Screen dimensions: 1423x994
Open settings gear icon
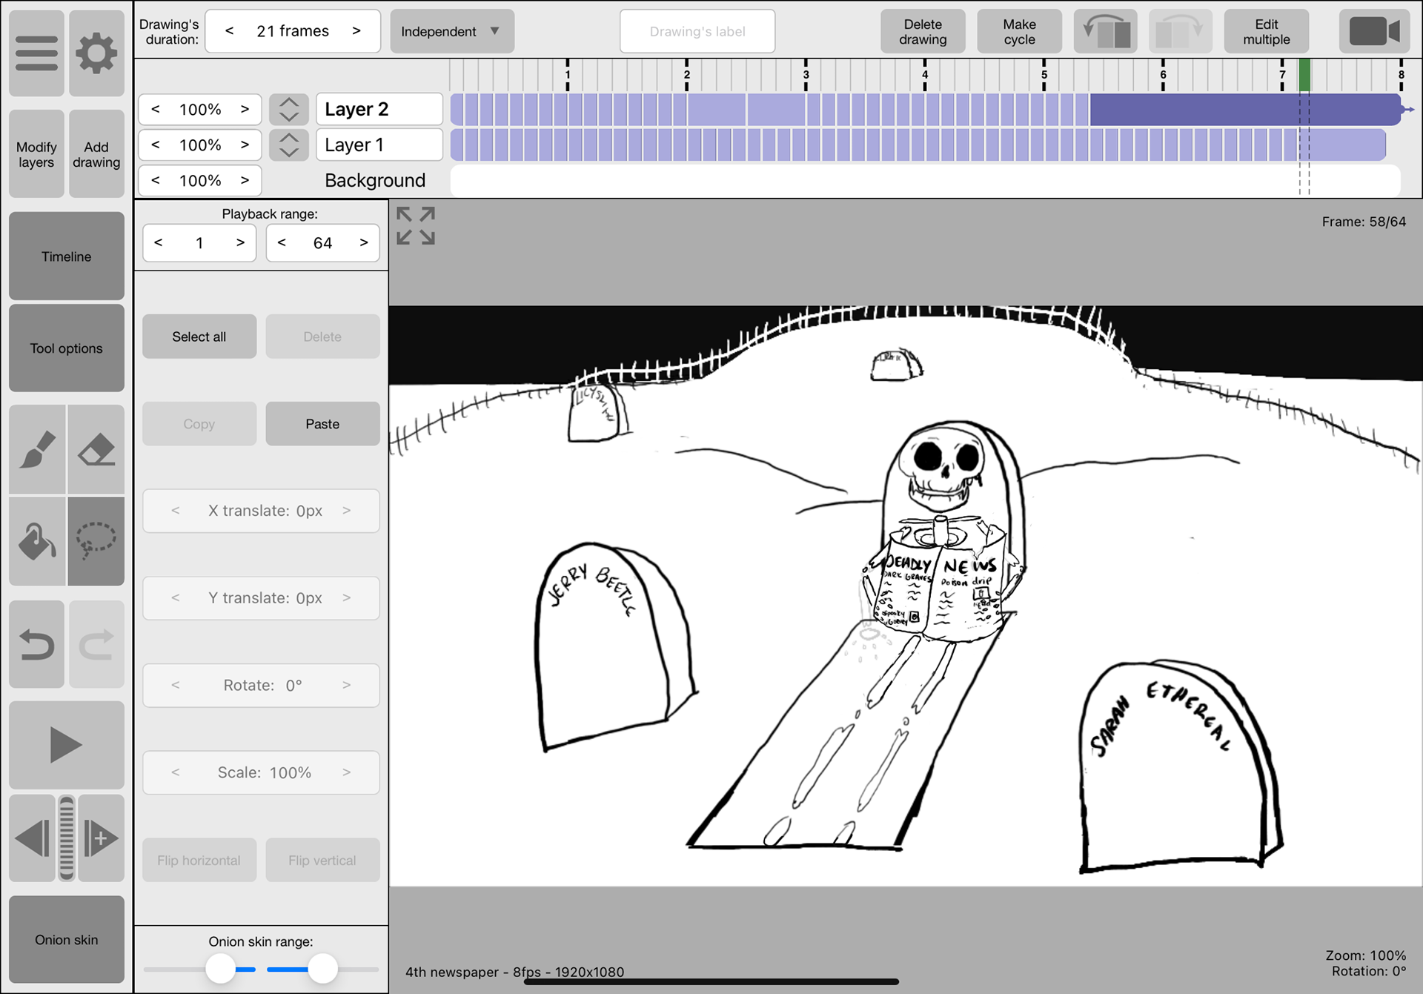[x=96, y=53]
